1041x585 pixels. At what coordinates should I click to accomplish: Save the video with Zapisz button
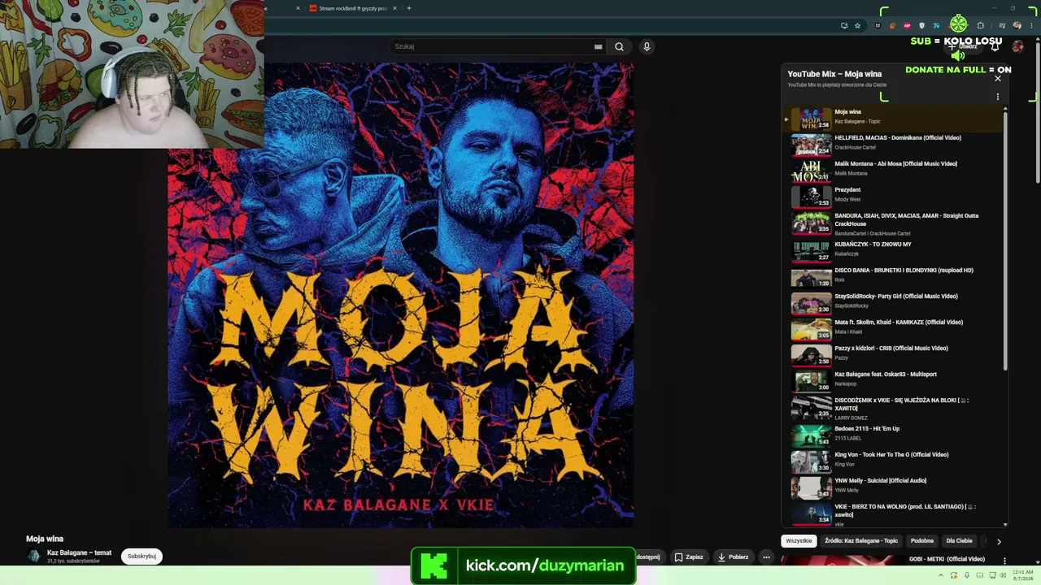(688, 557)
